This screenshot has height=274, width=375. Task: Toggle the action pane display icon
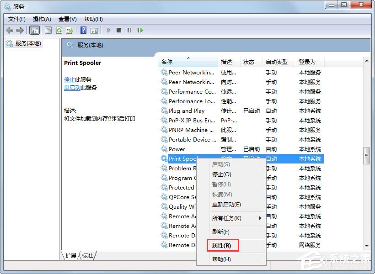point(95,30)
